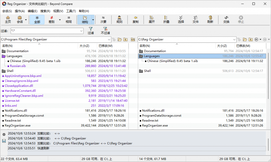Viewport: 271px width, 162px height.
Task: Open the 会话 sessions button
Action: point(20,20)
